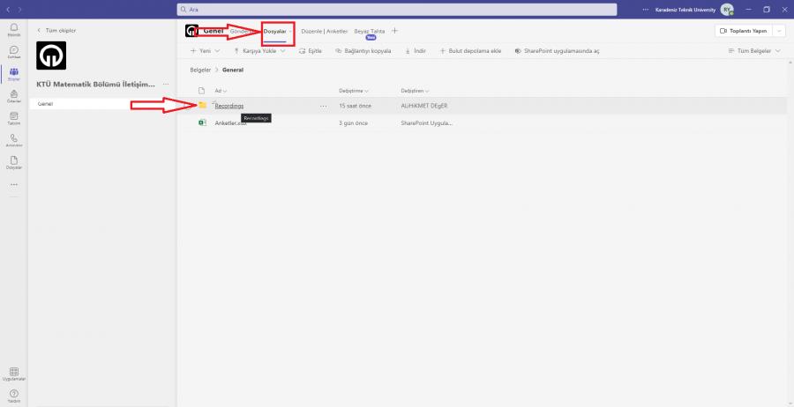Expand the Toplantı Yapın arrow dropdown
This screenshot has height=407, width=794.
tap(777, 31)
